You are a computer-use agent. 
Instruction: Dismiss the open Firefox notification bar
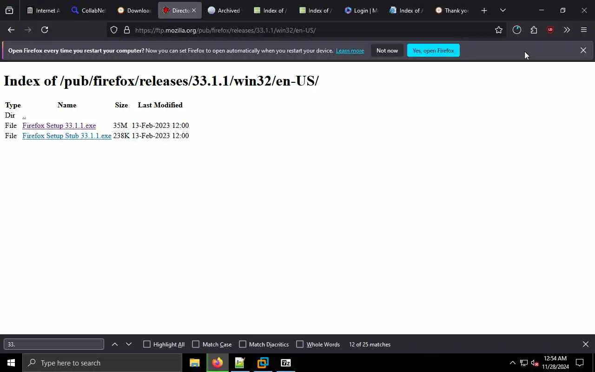[x=583, y=50]
